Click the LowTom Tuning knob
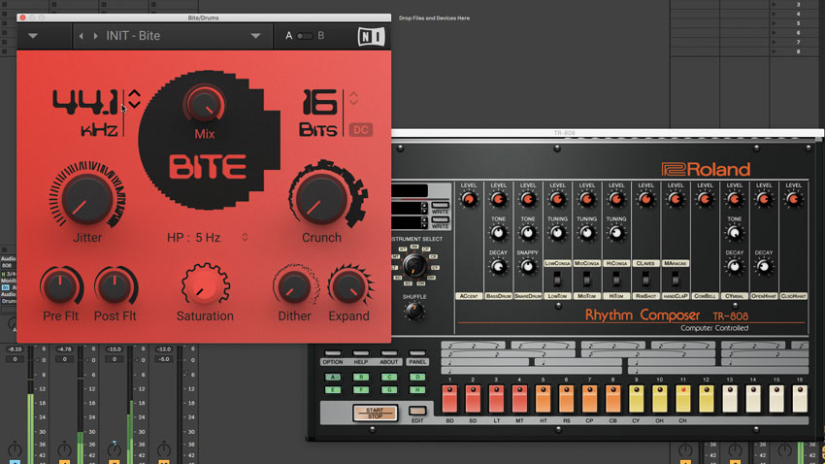This screenshot has width=825, height=464. coord(557,233)
